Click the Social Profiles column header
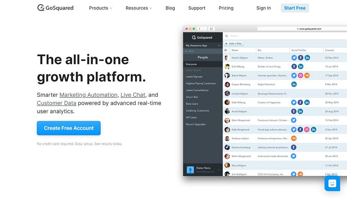347x198 pixels. pyautogui.click(x=298, y=50)
